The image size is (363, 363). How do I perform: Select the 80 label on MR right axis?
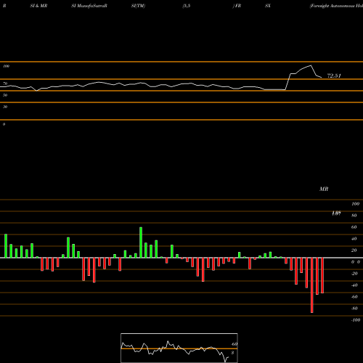pyautogui.click(x=354, y=216)
